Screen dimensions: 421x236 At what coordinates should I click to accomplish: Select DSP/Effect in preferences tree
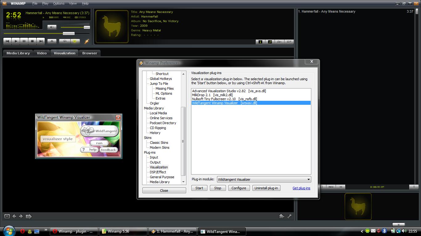pyautogui.click(x=158, y=172)
